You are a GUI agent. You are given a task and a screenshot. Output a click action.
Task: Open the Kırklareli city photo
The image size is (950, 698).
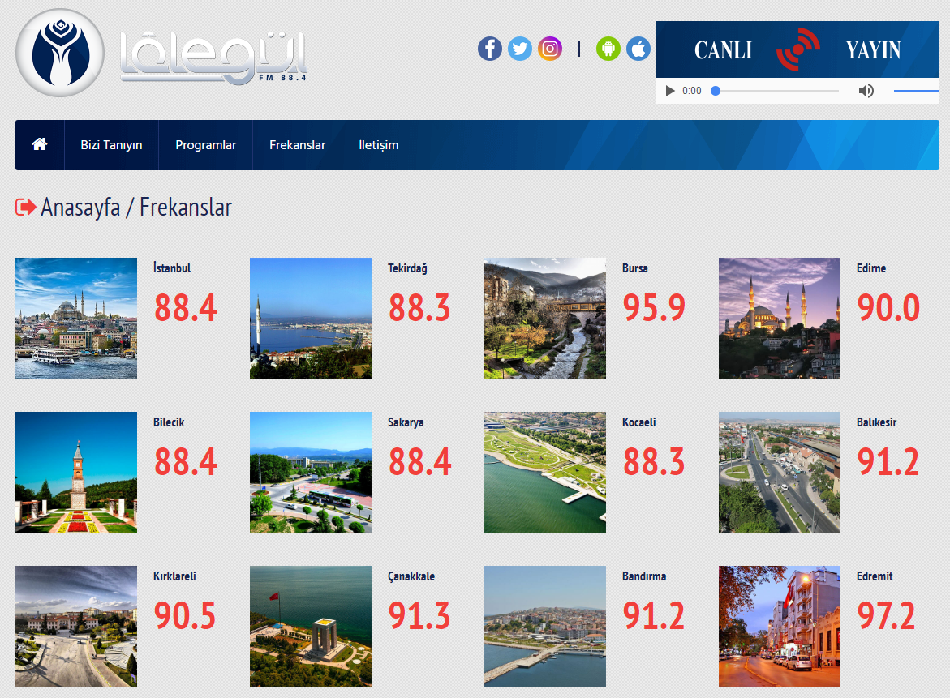(x=76, y=627)
